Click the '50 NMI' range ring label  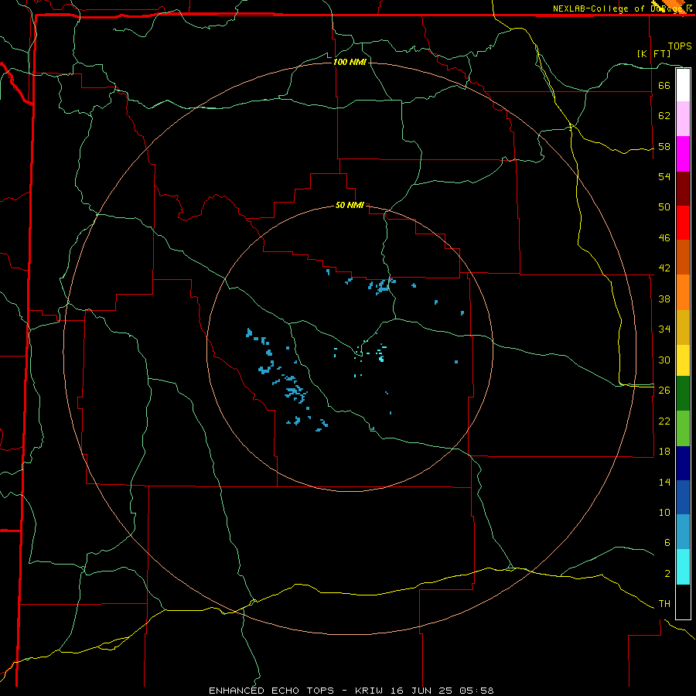point(350,205)
